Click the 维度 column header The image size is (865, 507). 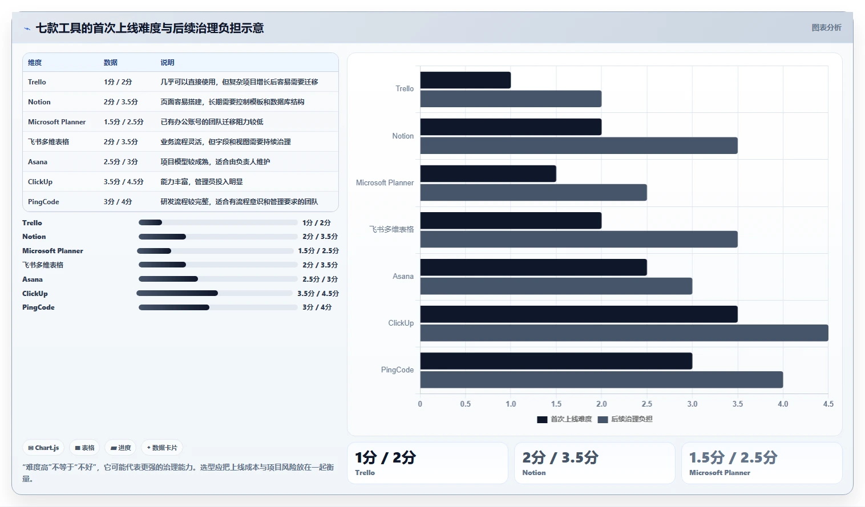pyautogui.click(x=35, y=63)
